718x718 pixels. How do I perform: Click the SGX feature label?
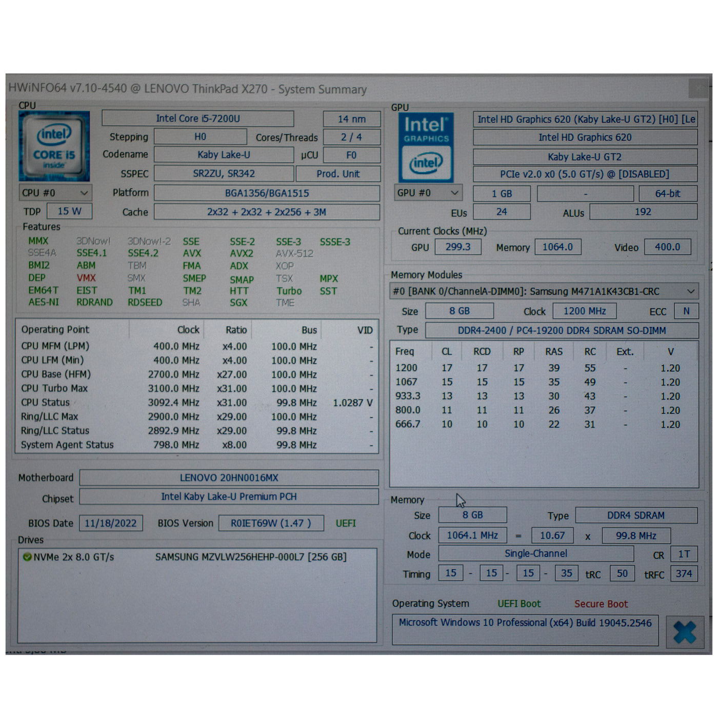click(x=238, y=303)
